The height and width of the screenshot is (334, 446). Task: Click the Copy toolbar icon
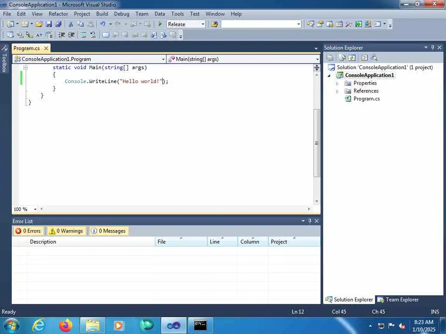coord(81,24)
